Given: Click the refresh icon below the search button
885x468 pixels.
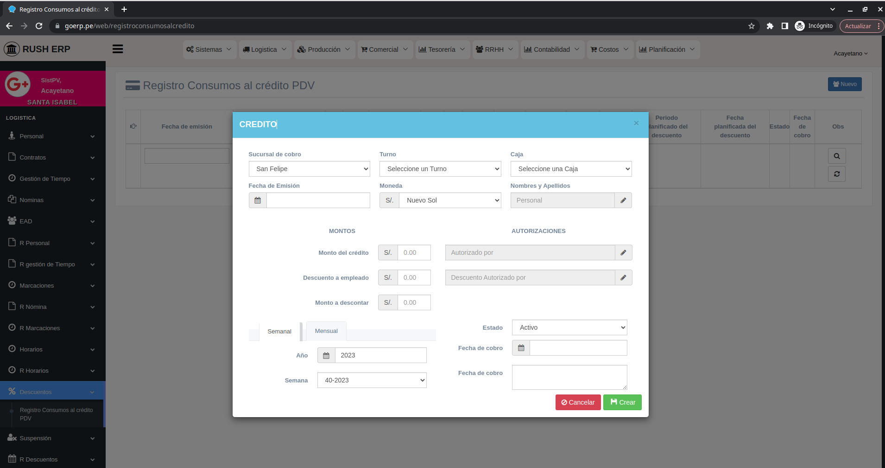Looking at the screenshot, I should tap(836, 174).
